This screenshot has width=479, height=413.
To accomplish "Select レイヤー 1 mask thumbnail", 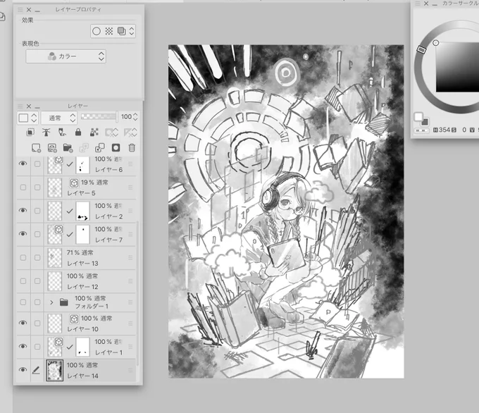I will [x=83, y=347].
